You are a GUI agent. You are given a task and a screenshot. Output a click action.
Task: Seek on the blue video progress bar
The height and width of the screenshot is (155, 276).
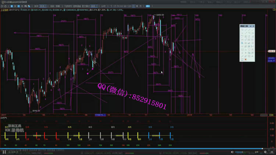(110, 149)
